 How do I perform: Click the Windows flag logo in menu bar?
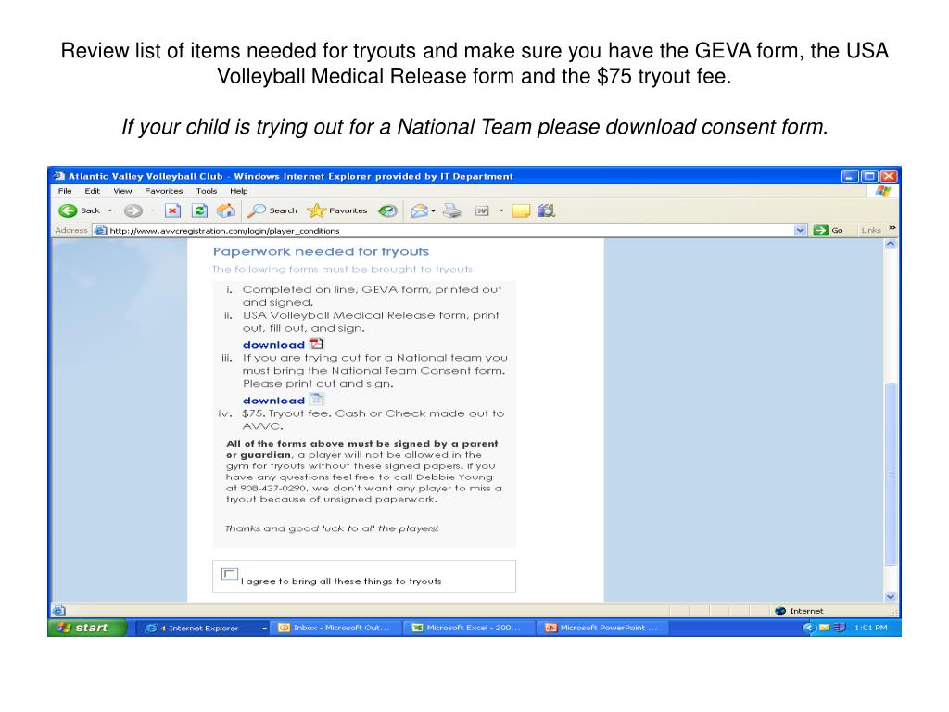883,191
